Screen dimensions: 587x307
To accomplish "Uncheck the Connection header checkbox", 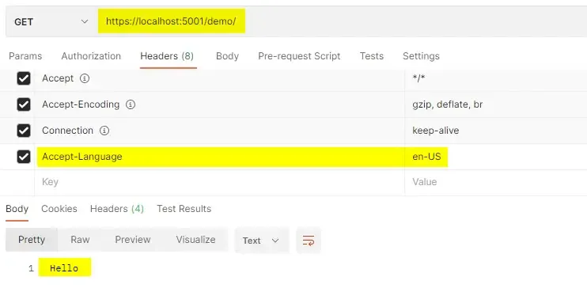I will pyautogui.click(x=24, y=131).
